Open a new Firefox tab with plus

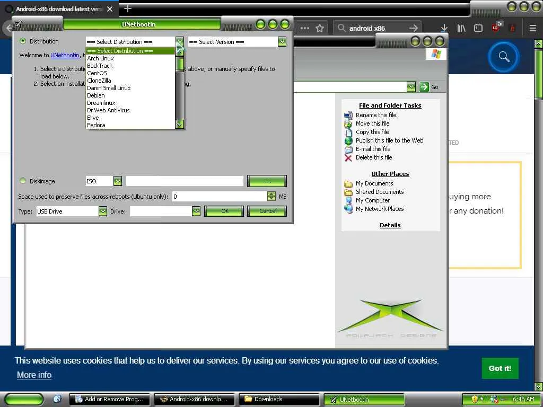(127, 8)
